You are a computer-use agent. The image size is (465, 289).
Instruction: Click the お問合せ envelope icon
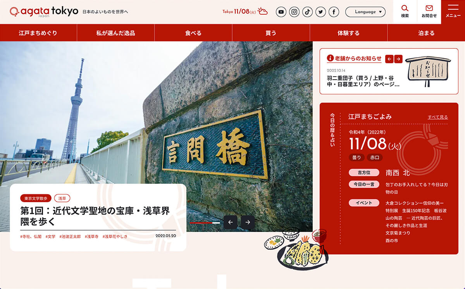coord(429,9)
